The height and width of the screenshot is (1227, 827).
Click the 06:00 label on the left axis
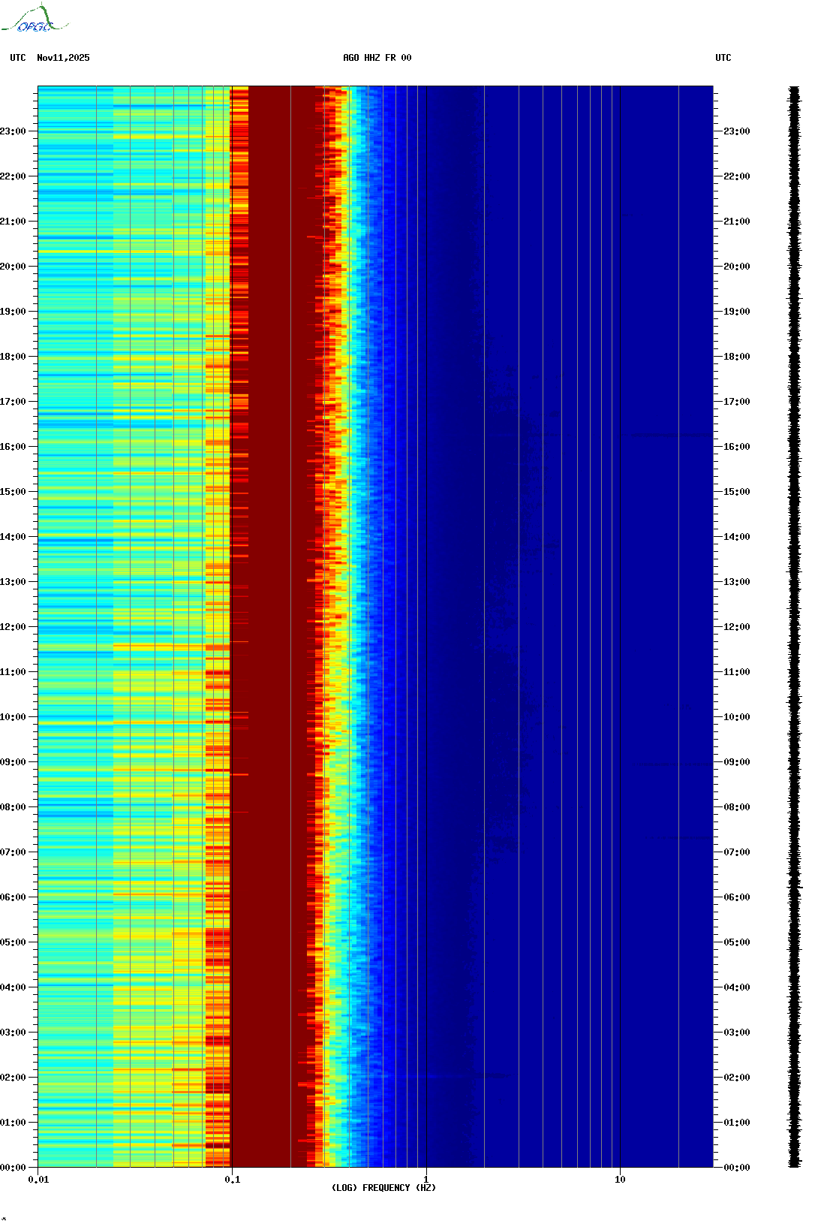point(13,897)
